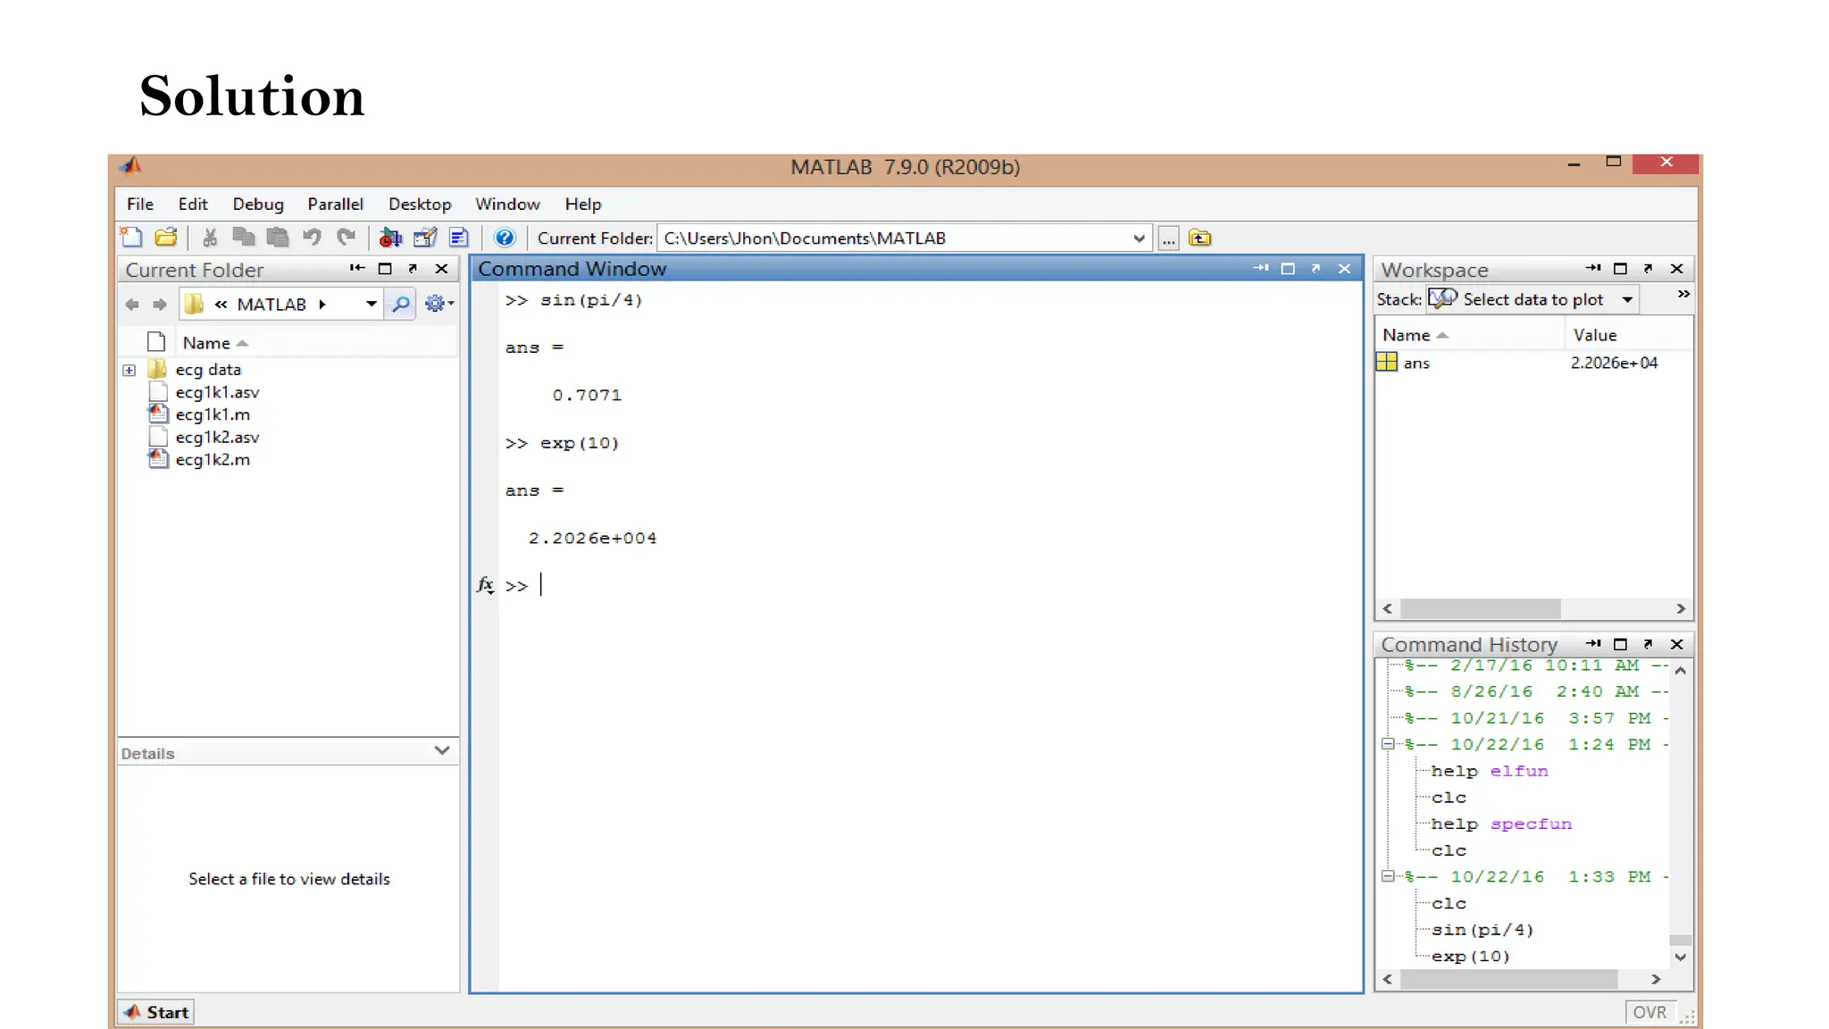Click Command History scroll up arrow
1829x1029 pixels.
[x=1680, y=671]
